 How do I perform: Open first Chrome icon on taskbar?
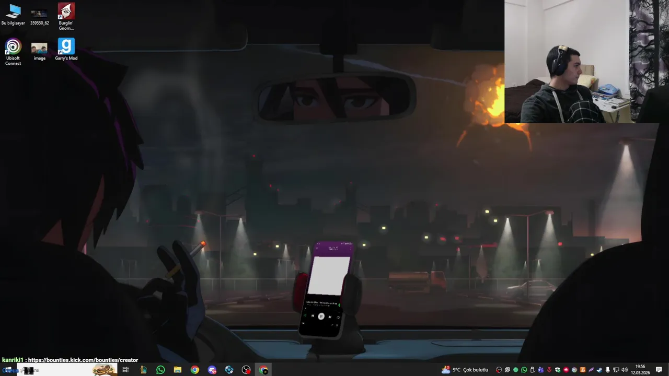[195, 370]
